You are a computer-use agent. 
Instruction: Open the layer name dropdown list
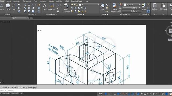[98, 5]
